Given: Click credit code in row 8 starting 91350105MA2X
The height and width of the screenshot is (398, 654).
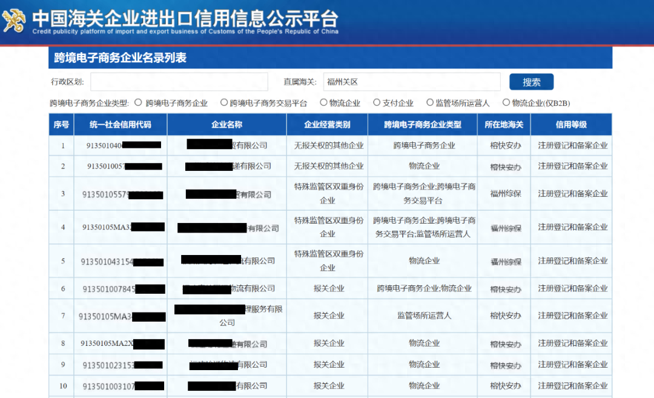Looking at the screenshot, I should (122, 343).
